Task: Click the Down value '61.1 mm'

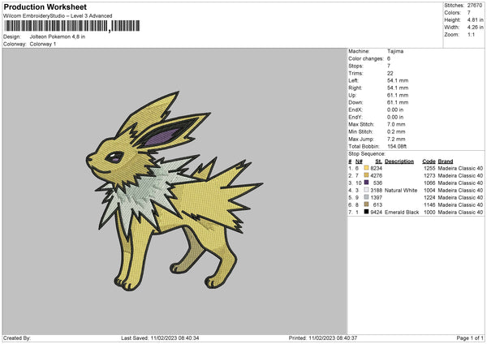Action: point(398,102)
